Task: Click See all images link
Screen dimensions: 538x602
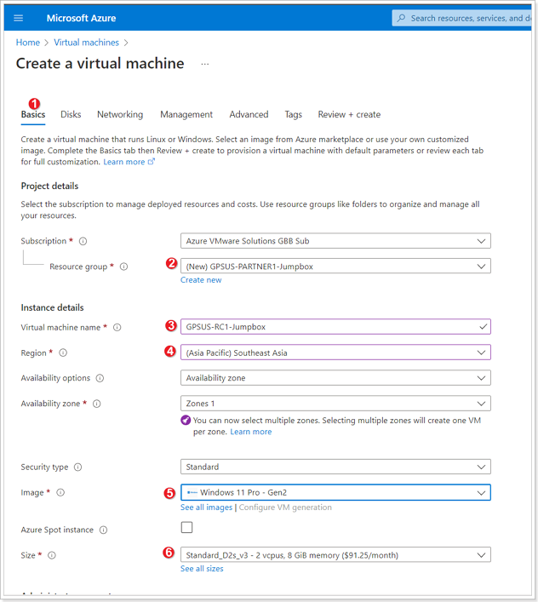Action: [207, 507]
